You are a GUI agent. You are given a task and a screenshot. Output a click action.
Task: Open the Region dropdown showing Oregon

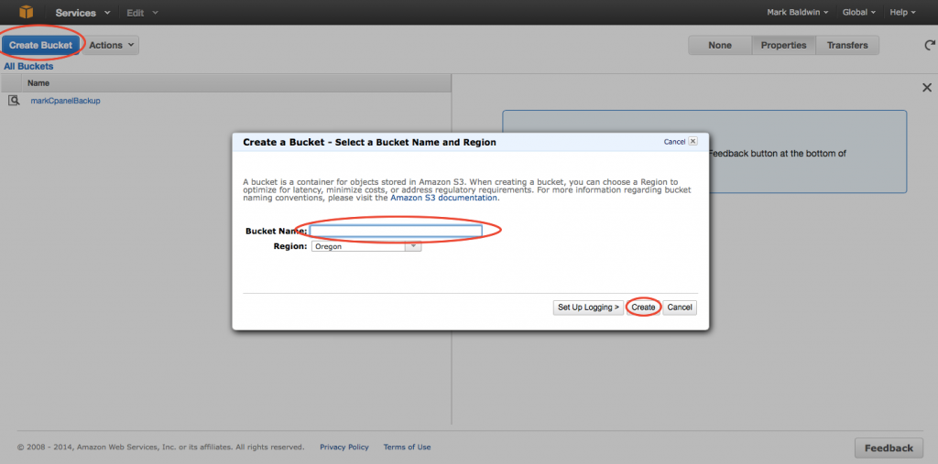(366, 246)
